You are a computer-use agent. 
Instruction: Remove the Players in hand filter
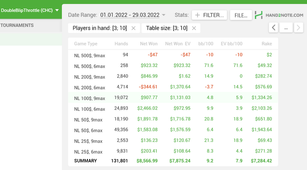point(133,28)
